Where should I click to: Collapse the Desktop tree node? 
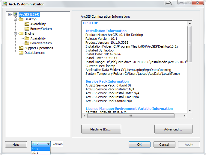16,19
